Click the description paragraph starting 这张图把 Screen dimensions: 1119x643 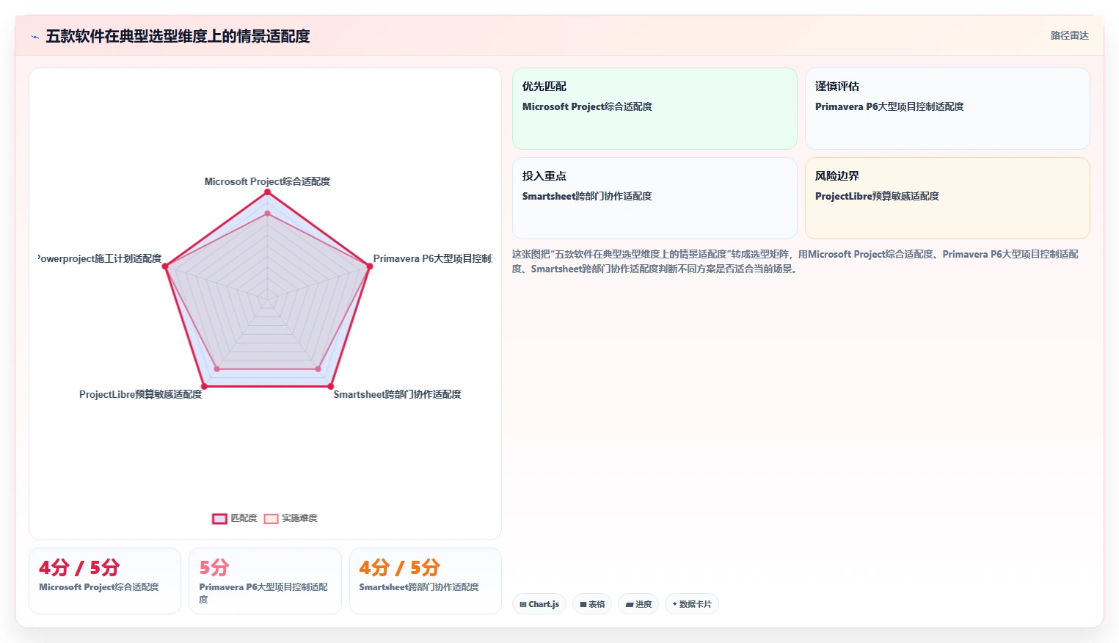(795, 261)
